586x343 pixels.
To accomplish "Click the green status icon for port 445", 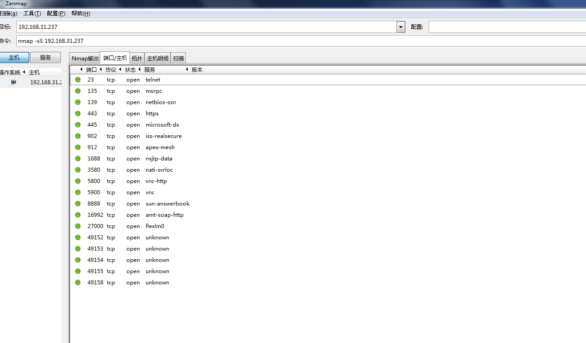I will pyautogui.click(x=78, y=125).
